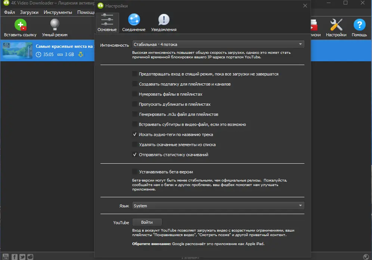Expand the Интенсивность dropdown
The image size is (372, 260).
click(218, 44)
